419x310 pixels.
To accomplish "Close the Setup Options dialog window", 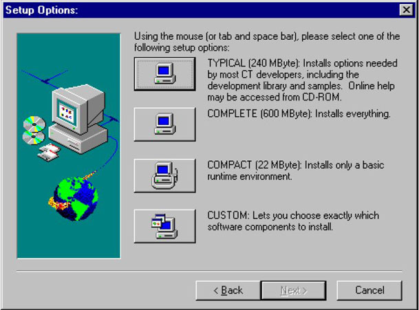I will pyautogui.click(x=406, y=10).
